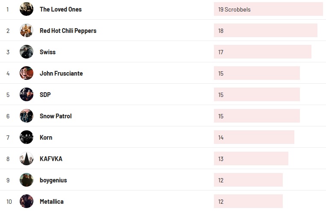Screen dimensions: 326x211
Task: Click the 13 scrobbles bar for KAFVKA
Action: [x=251, y=158]
